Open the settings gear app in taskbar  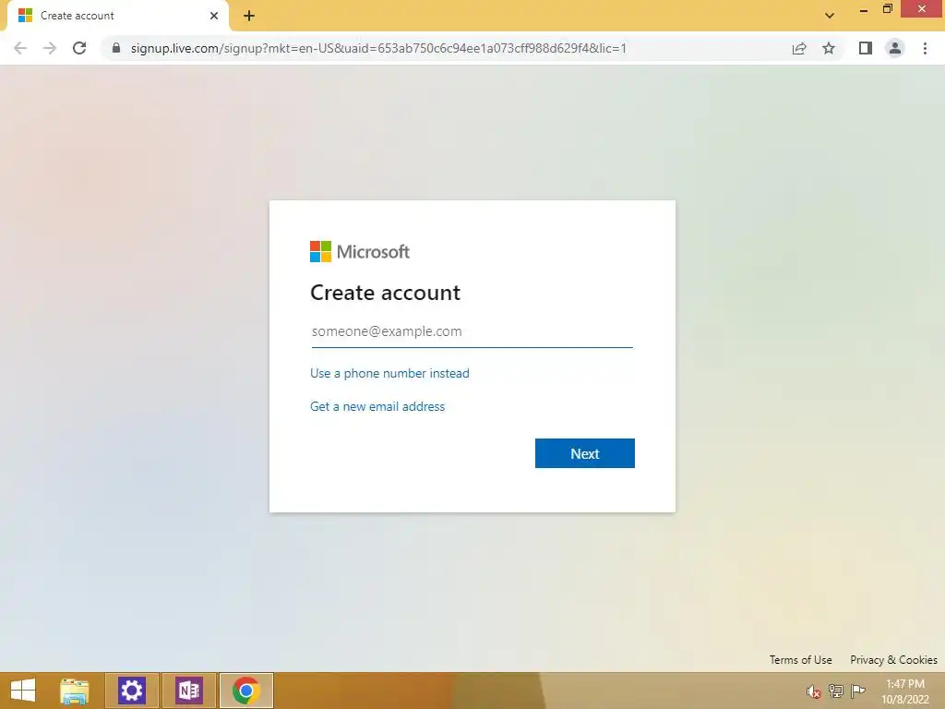coord(132,691)
